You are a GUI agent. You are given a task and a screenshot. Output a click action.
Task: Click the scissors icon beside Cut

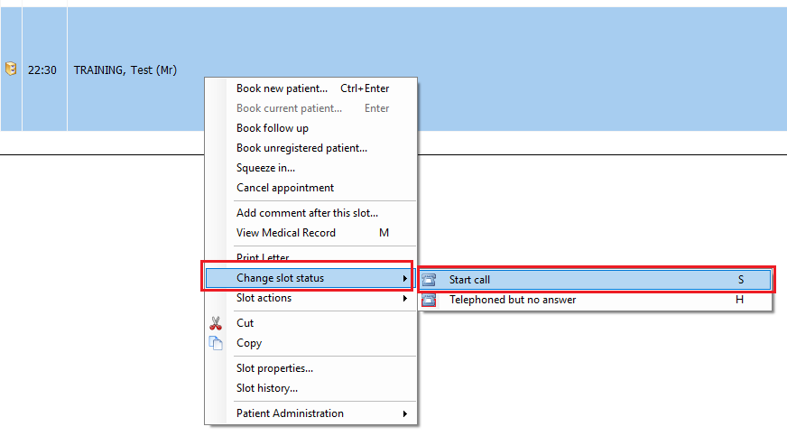pos(216,323)
